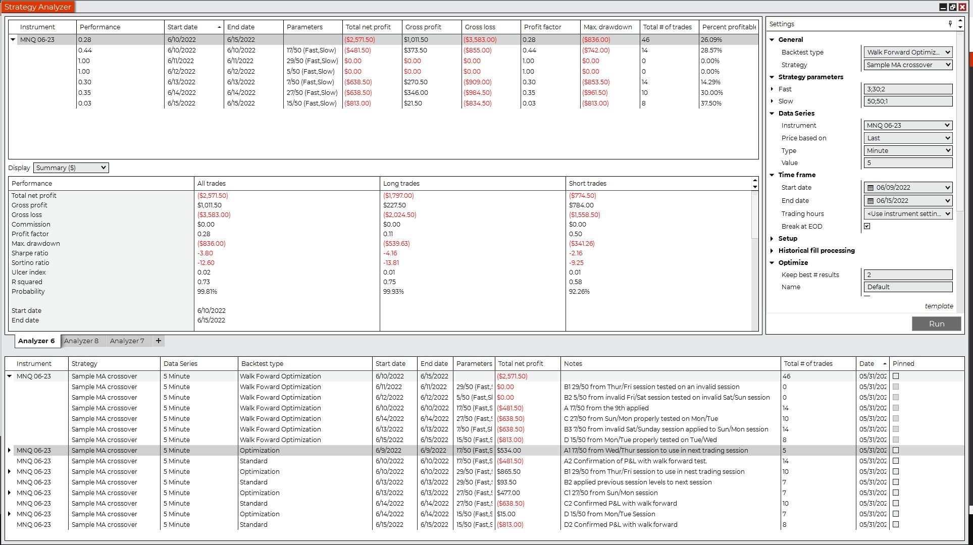The width and height of the screenshot is (973, 545).
Task: Add a new analyzer tab with plus
Action: tap(159, 341)
